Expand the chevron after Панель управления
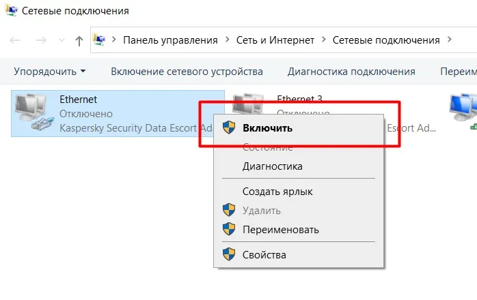The image size is (477, 300). point(226,40)
